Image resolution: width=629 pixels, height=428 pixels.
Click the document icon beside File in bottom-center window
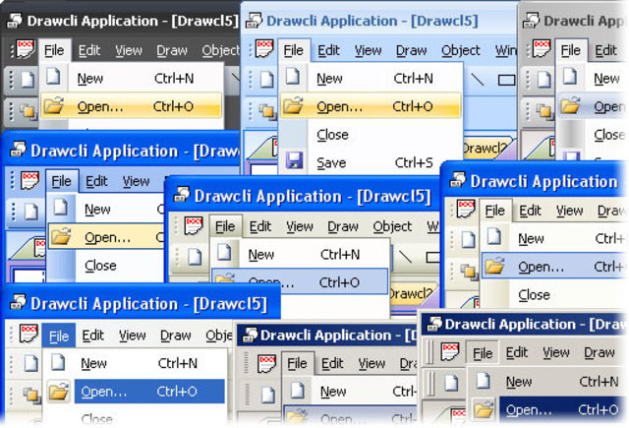(x=267, y=364)
